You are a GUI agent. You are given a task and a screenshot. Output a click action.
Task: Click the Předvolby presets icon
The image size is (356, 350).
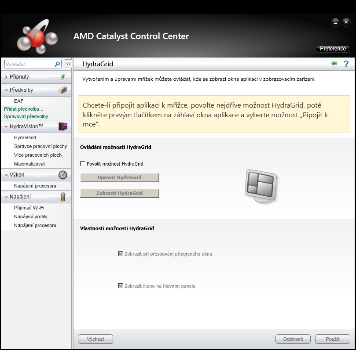[63, 90]
